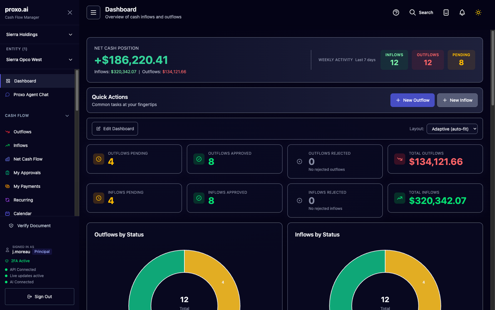This screenshot has height=310, width=495.
Task: Click the API Connected status text
Action: (x=23, y=270)
